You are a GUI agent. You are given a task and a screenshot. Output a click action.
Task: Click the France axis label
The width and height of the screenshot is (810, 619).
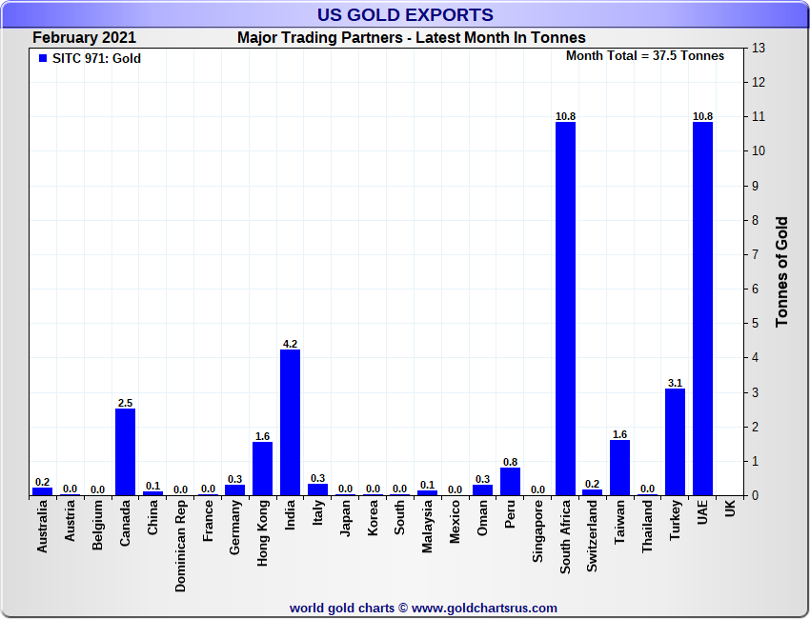tap(208, 521)
